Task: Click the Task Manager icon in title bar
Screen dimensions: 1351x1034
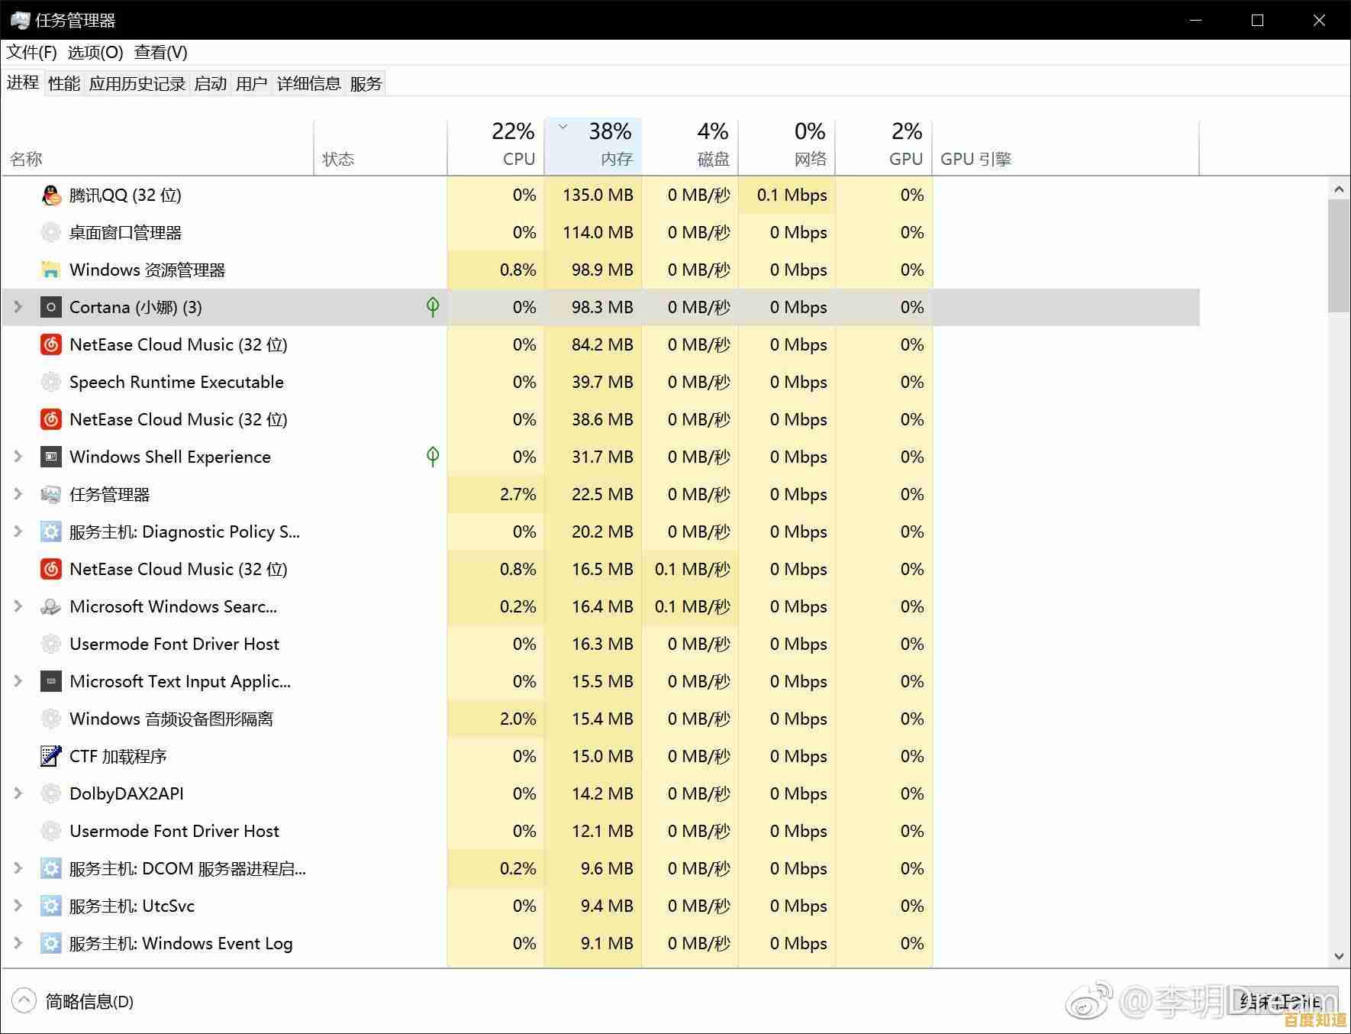Action: pyautogui.click(x=18, y=19)
